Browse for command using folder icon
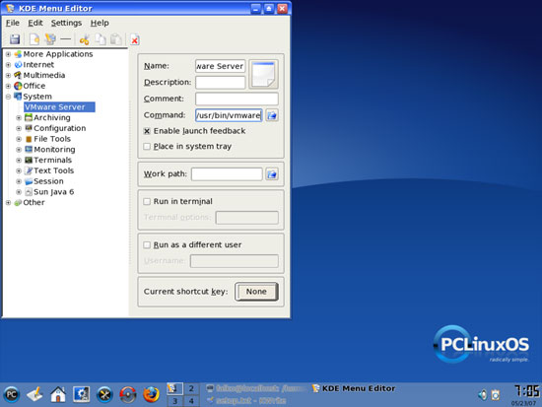The width and height of the screenshot is (542, 407). click(x=272, y=115)
